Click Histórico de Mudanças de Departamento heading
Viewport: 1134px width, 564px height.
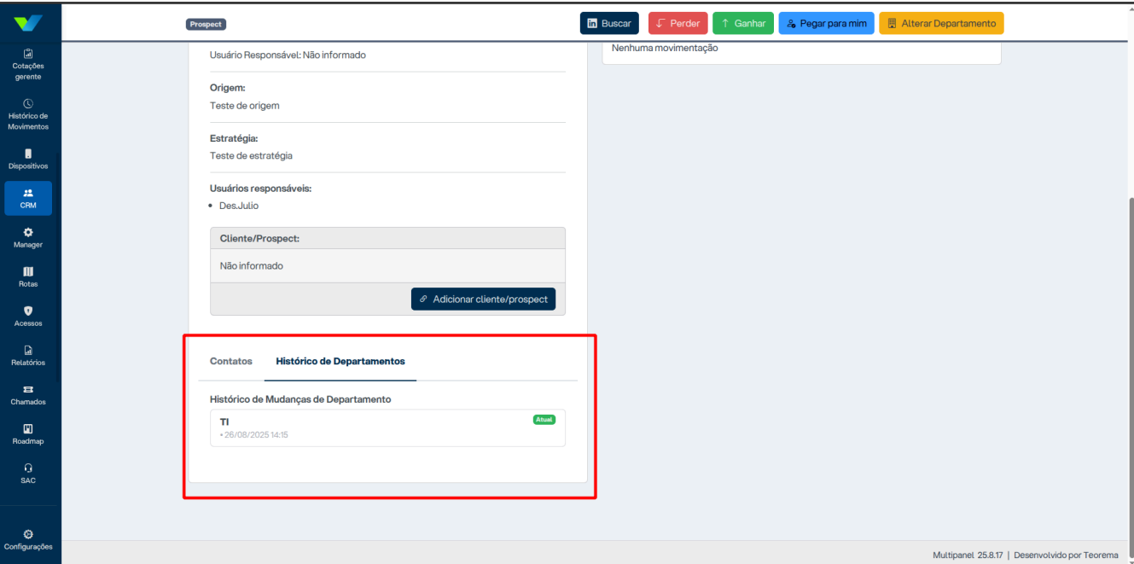[x=300, y=398]
